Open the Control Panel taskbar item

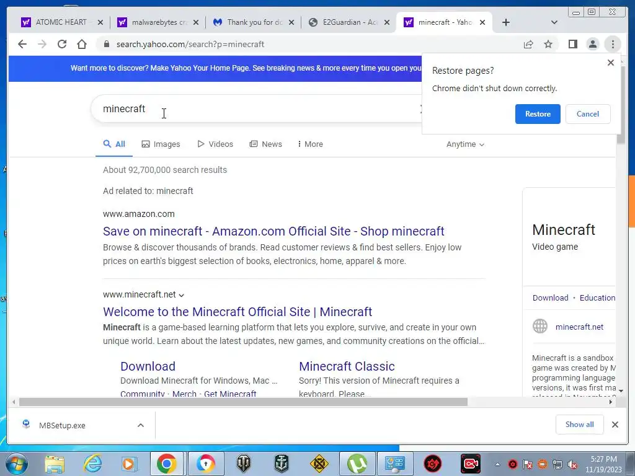pos(394,464)
